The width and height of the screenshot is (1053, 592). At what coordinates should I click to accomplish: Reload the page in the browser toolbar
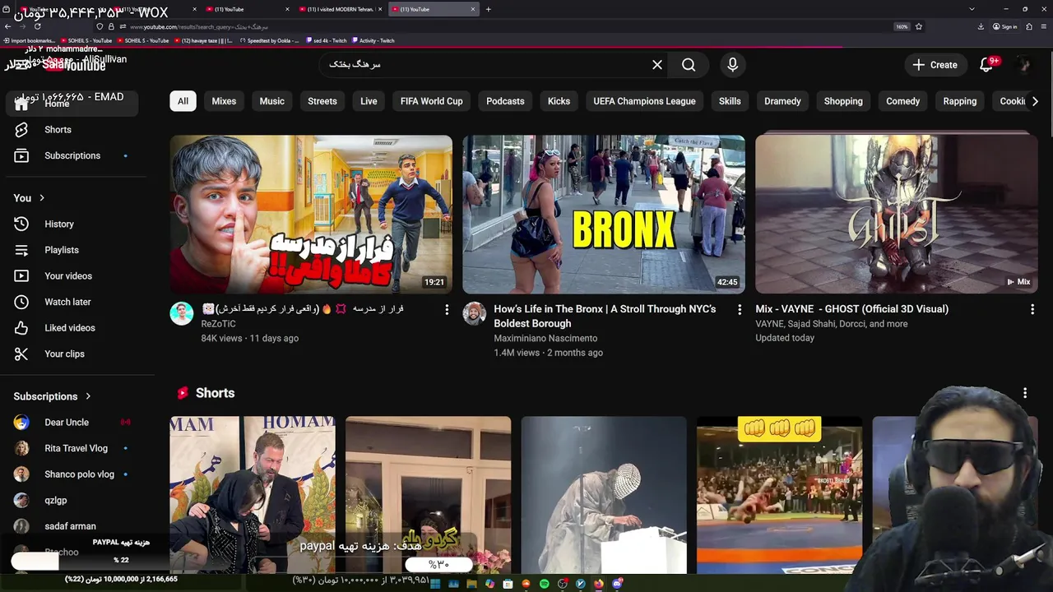pyautogui.click(x=37, y=26)
